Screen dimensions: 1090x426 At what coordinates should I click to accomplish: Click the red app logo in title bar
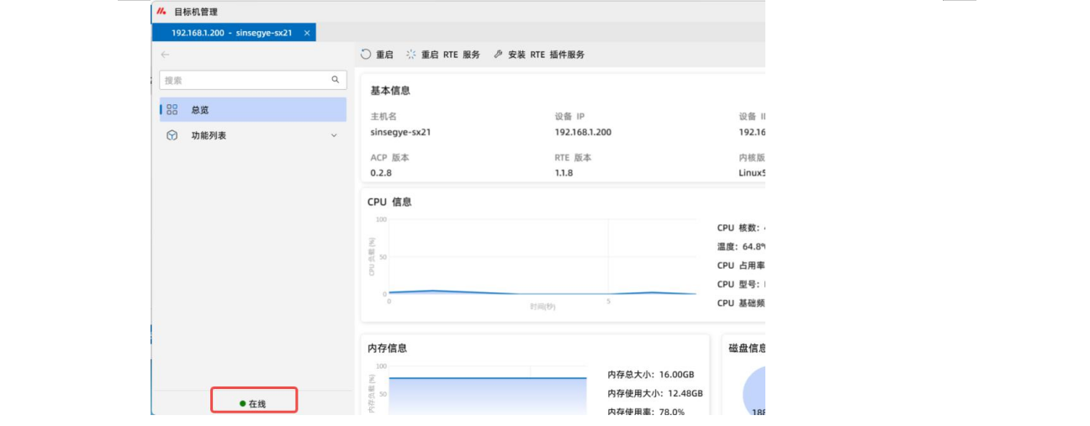coord(161,12)
